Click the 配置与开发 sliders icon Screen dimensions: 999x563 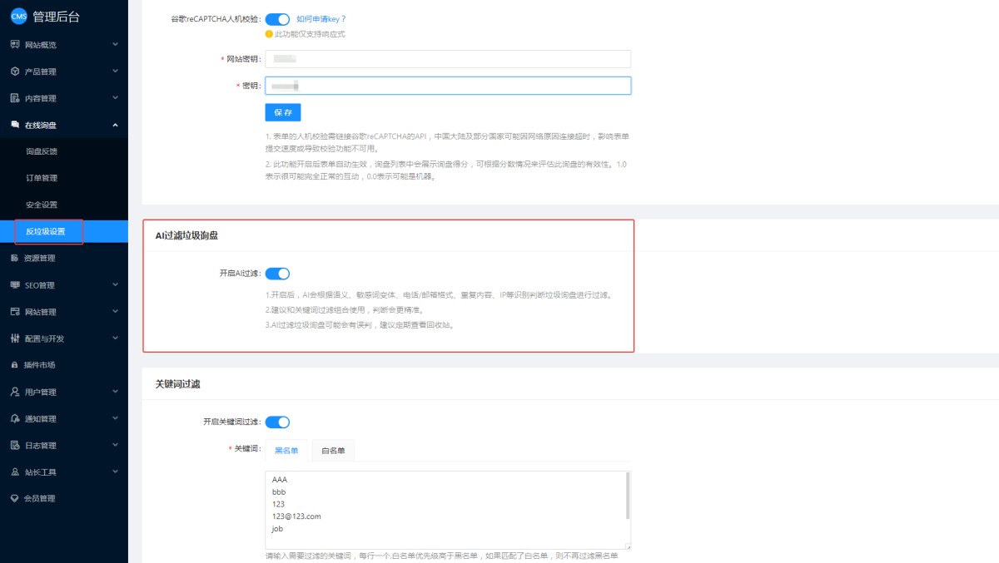coord(15,338)
